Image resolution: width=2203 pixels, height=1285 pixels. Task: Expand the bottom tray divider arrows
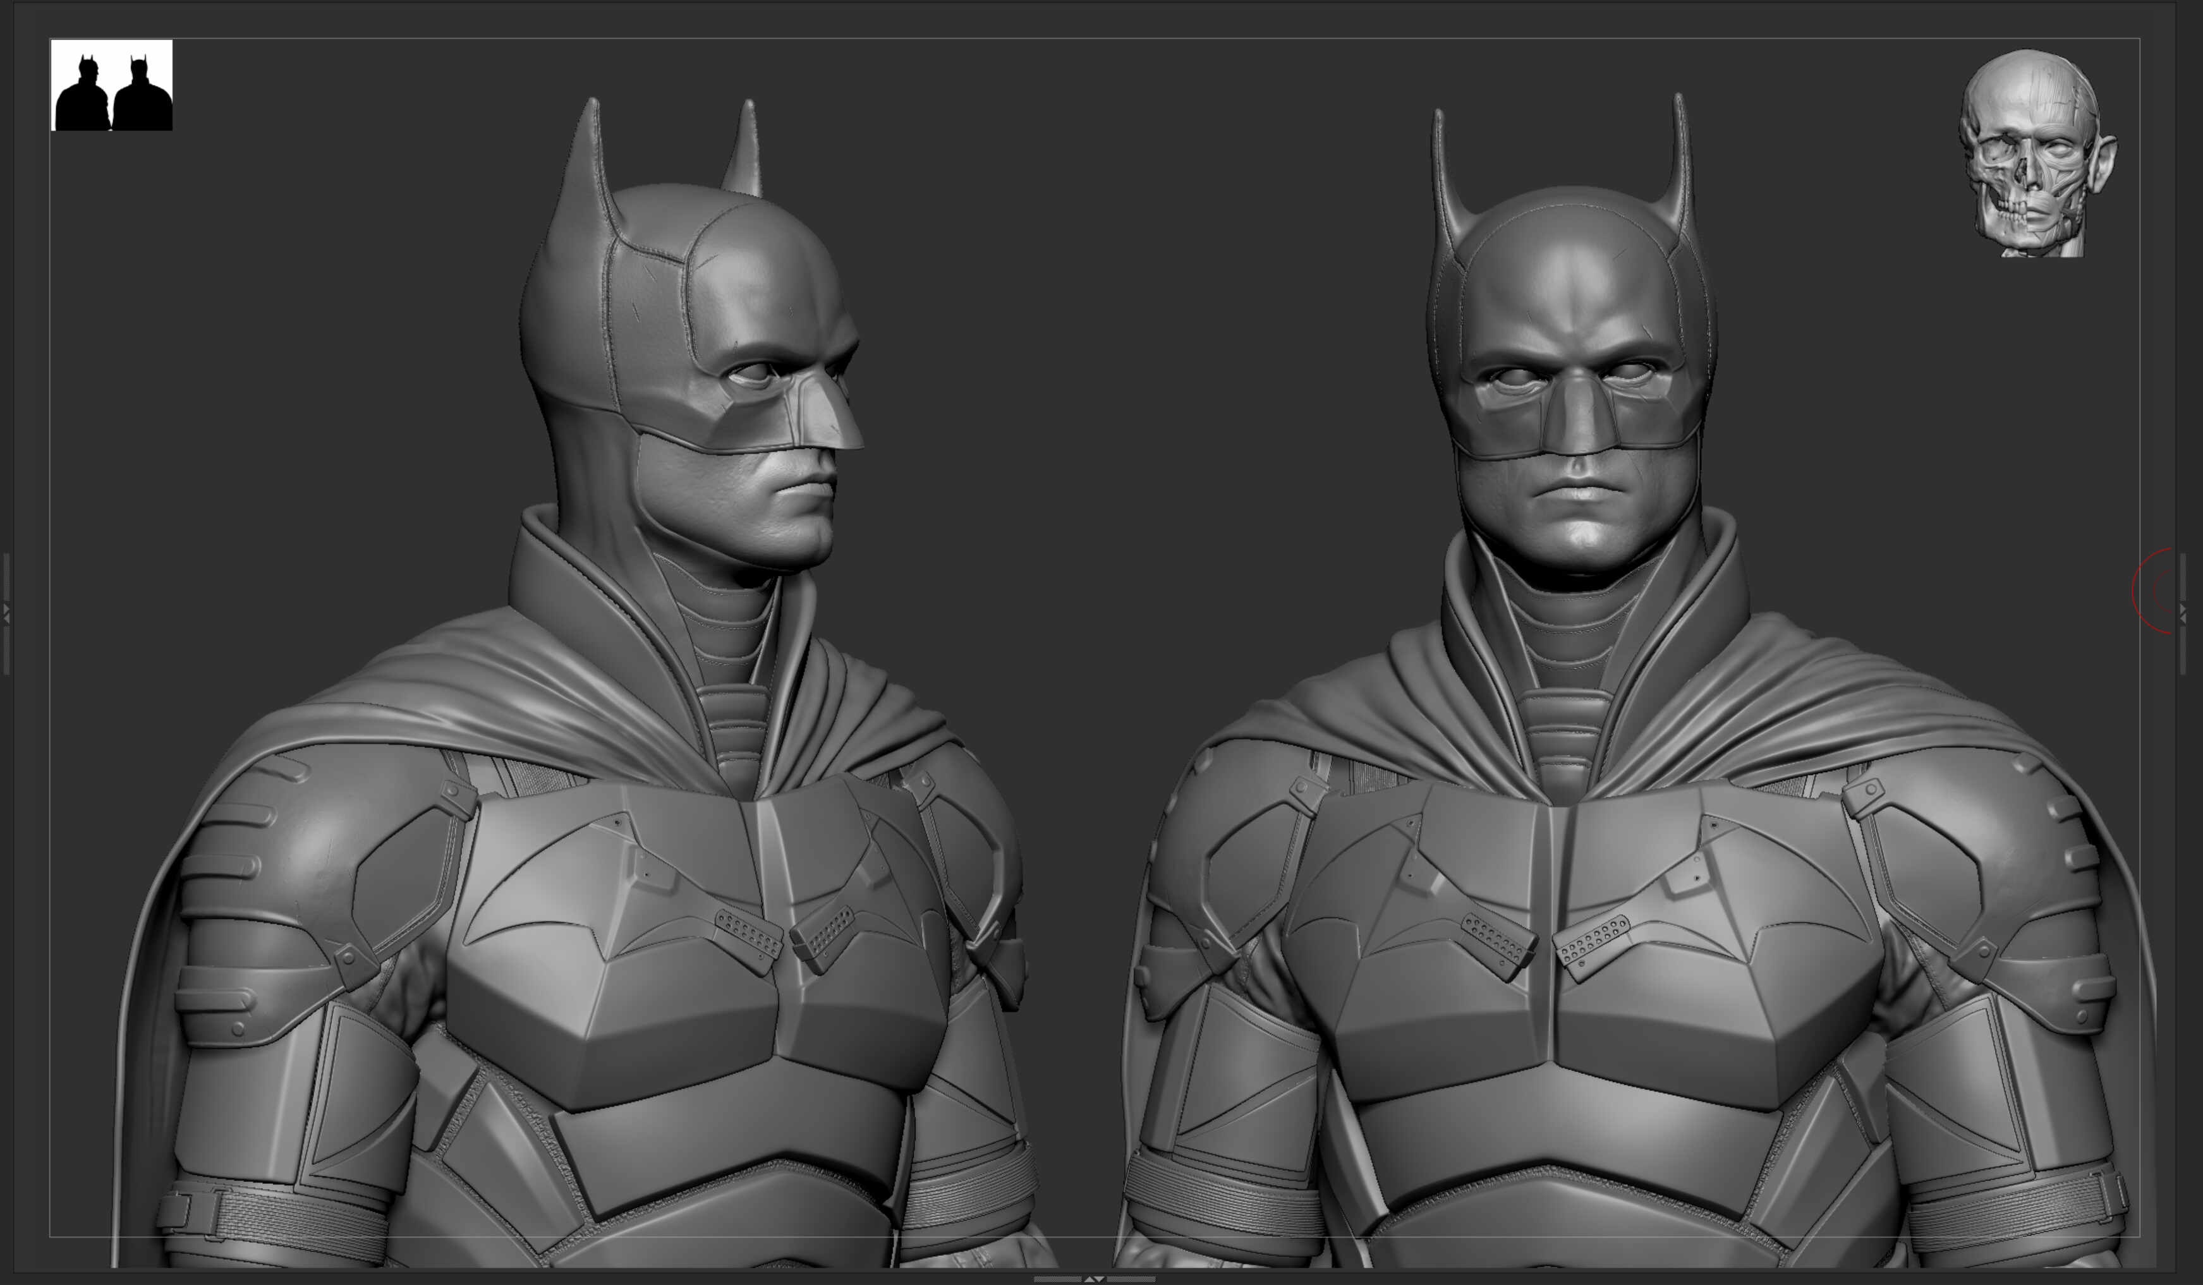click(1095, 1279)
